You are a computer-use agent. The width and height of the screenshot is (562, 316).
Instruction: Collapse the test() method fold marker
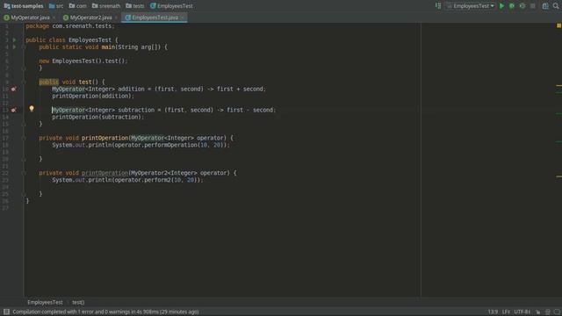[24, 82]
